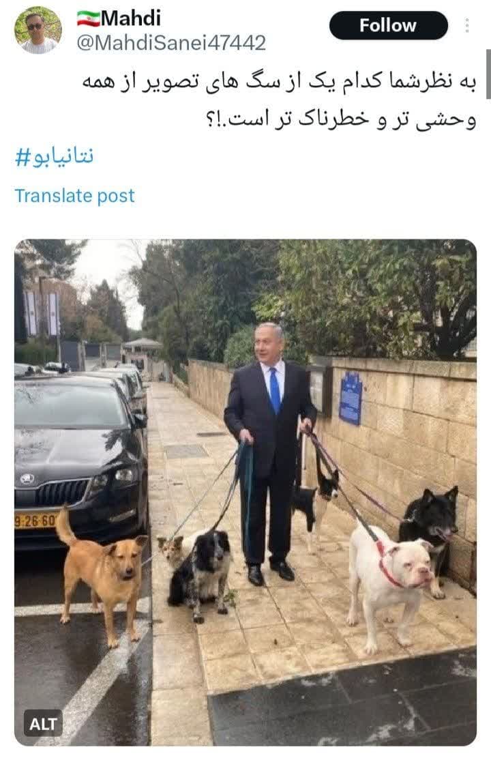Show the ALT image description badge
Screen dimensions: 491x758
point(43,724)
